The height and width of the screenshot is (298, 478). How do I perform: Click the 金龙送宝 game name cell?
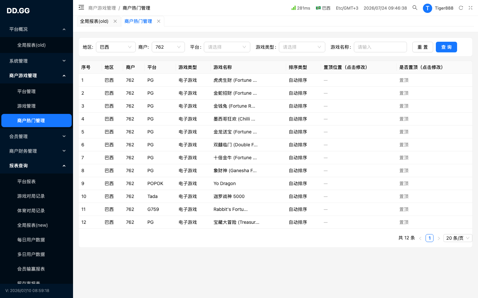(235, 132)
